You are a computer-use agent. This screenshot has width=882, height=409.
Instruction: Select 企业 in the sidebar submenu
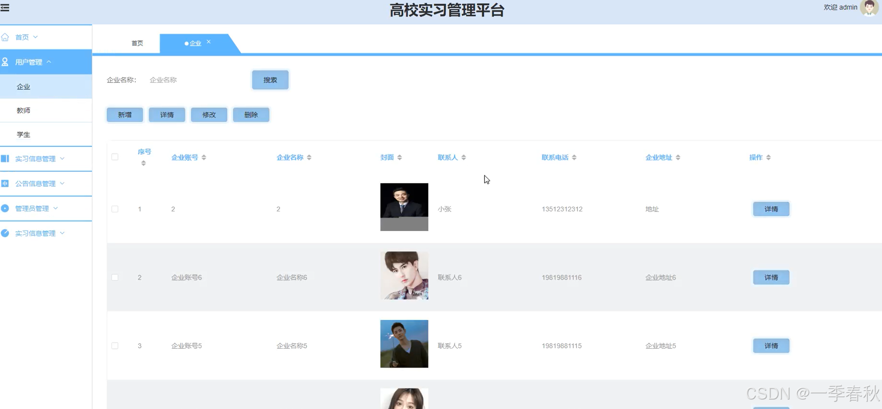(46, 87)
